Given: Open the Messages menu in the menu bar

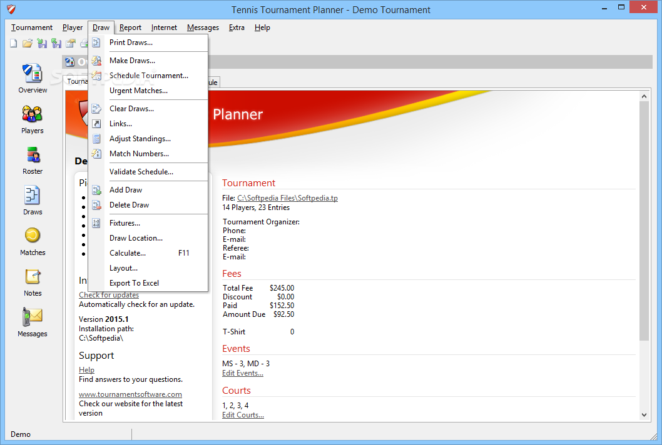Looking at the screenshot, I should pyautogui.click(x=203, y=27).
